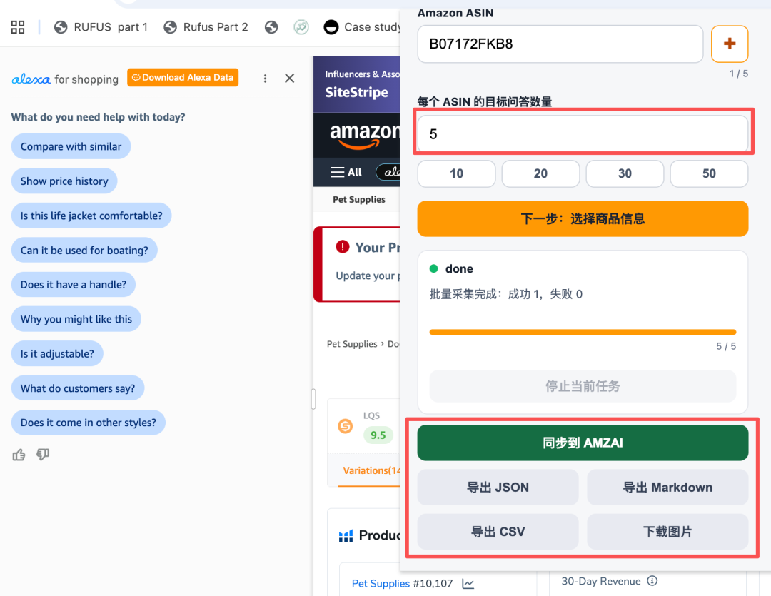Click the 导出 JSON button
The image size is (771, 596).
(x=498, y=488)
